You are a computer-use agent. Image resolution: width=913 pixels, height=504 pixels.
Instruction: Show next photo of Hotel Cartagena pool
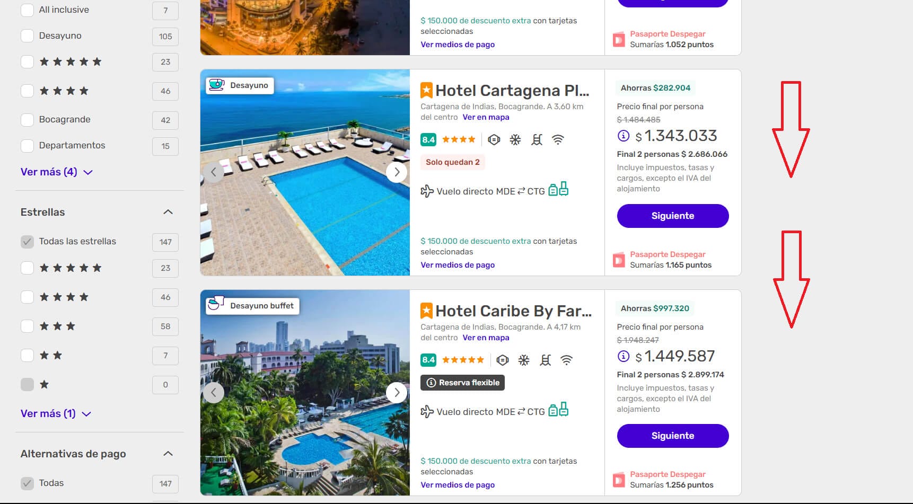click(397, 172)
